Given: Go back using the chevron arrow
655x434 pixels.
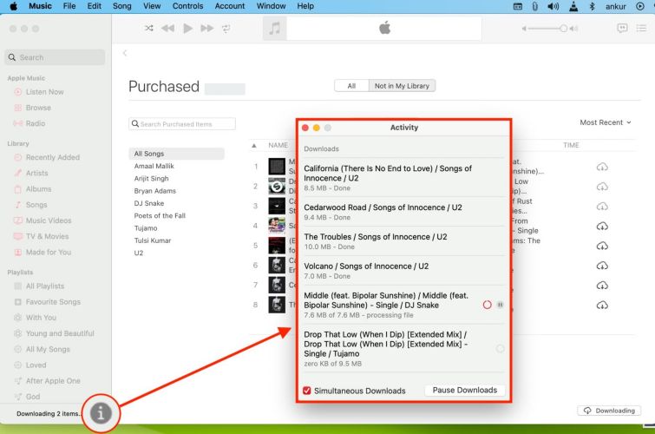Looking at the screenshot, I should tap(125, 54).
